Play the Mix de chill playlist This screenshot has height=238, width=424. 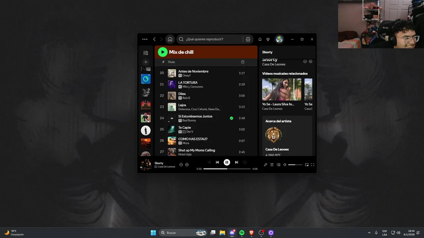162,52
